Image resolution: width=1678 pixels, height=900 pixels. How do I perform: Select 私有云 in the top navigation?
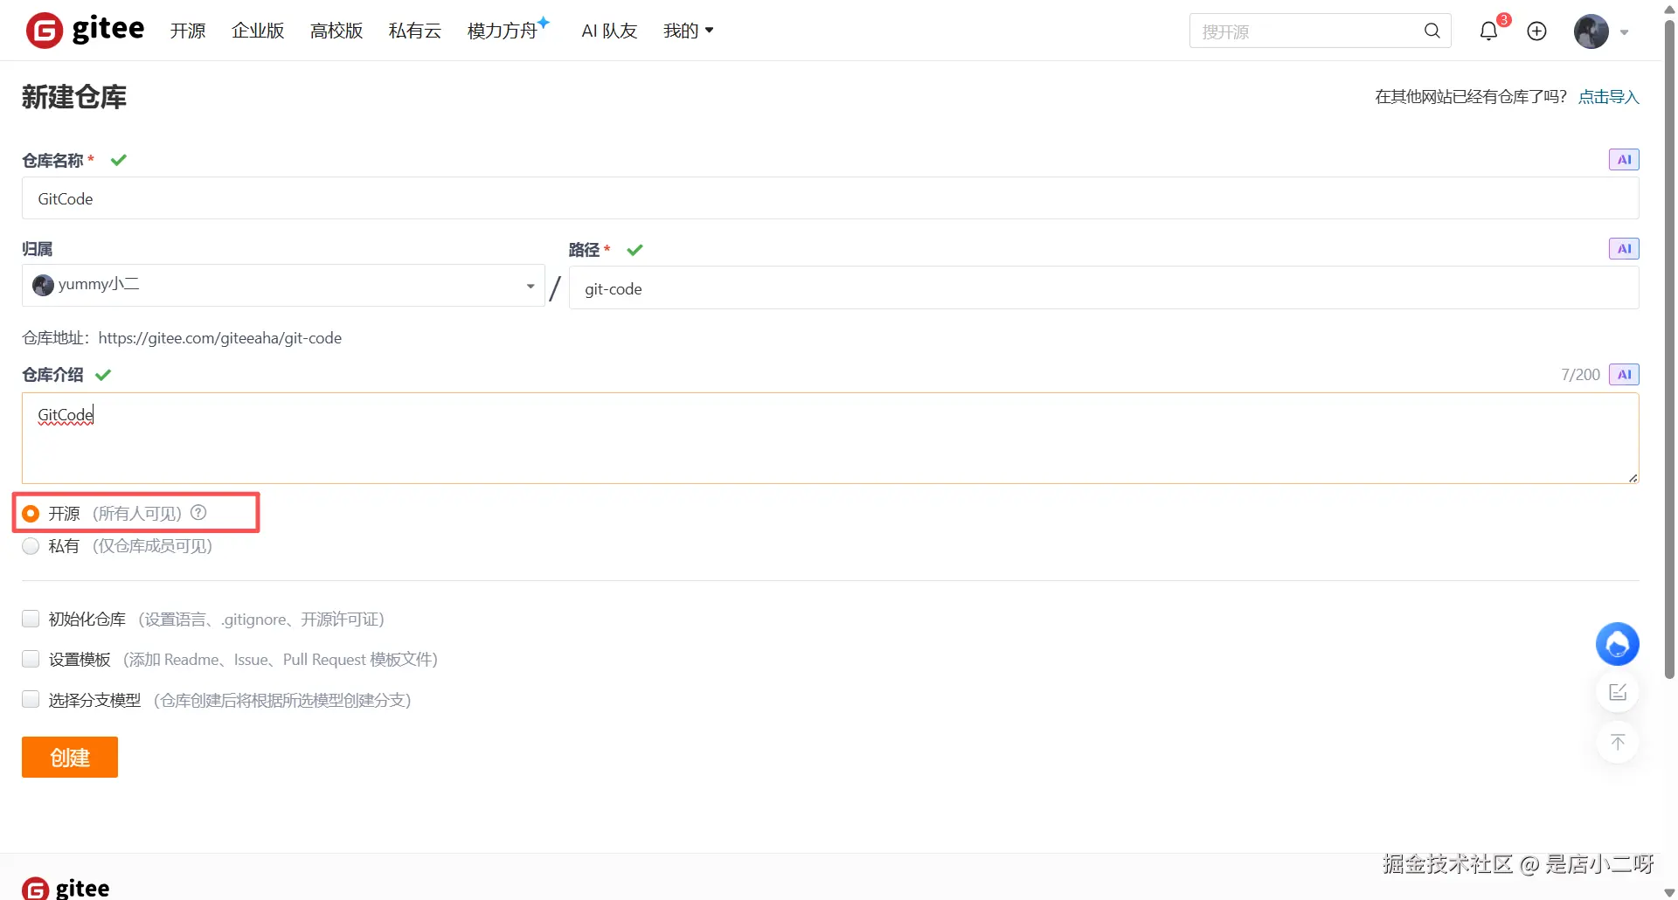tap(415, 31)
